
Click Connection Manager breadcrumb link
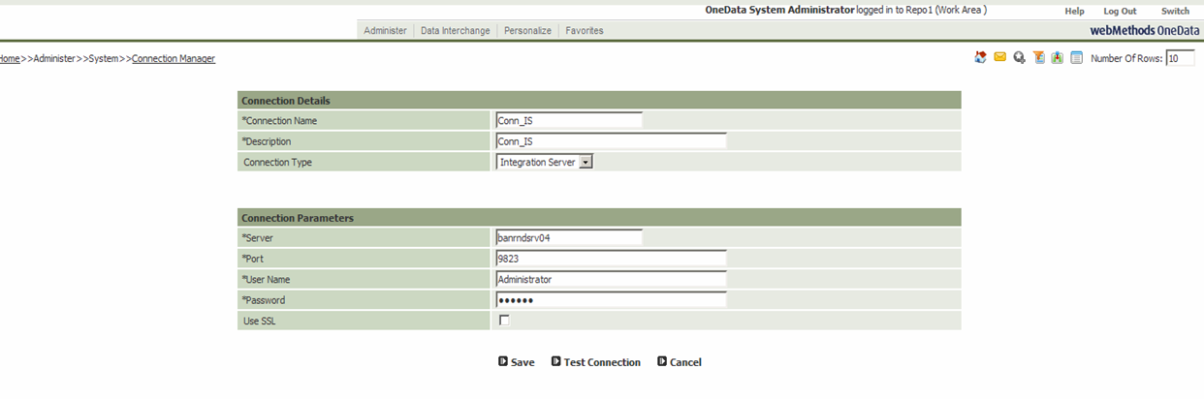tap(174, 58)
